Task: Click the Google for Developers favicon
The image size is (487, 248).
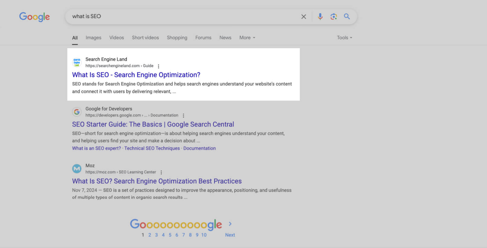Action: [x=77, y=112]
